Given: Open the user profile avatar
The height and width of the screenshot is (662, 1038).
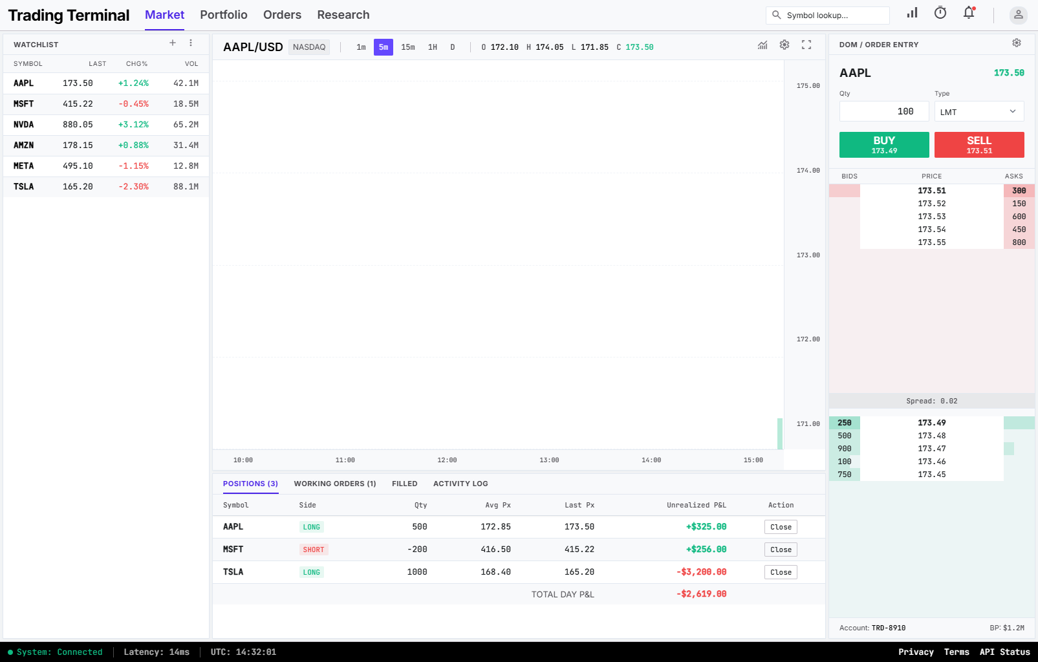Looking at the screenshot, I should click(1018, 15).
